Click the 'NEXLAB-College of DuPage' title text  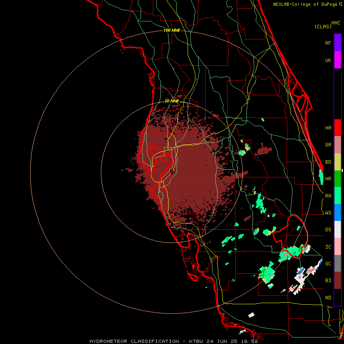coord(305,4)
